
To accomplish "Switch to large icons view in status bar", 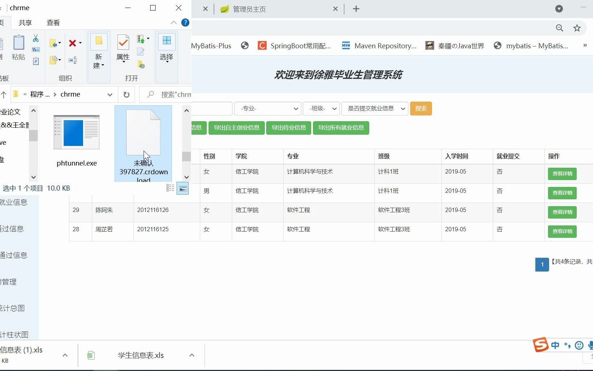I will tap(183, 188).
